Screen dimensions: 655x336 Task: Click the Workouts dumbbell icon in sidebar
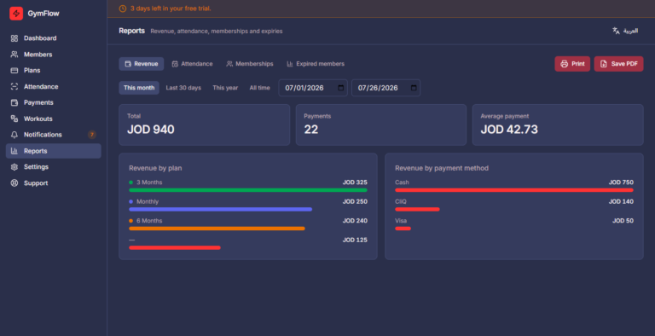tap(14, 119)
